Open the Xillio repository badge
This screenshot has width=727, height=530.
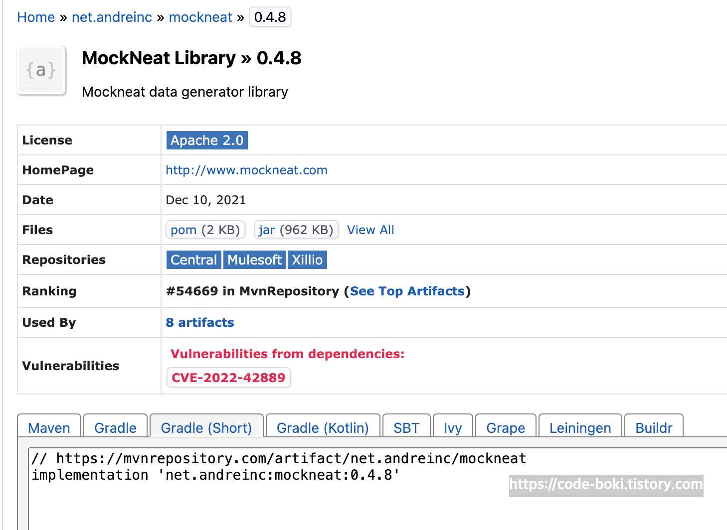307,260
